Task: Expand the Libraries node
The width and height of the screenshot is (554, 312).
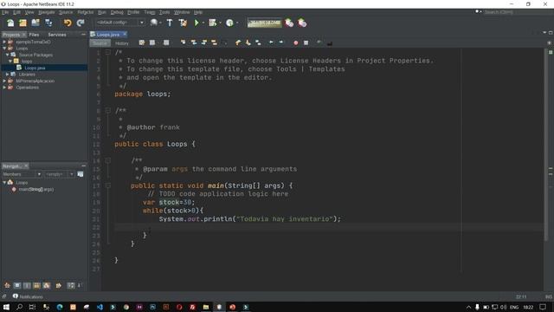Action: point(8,75)
